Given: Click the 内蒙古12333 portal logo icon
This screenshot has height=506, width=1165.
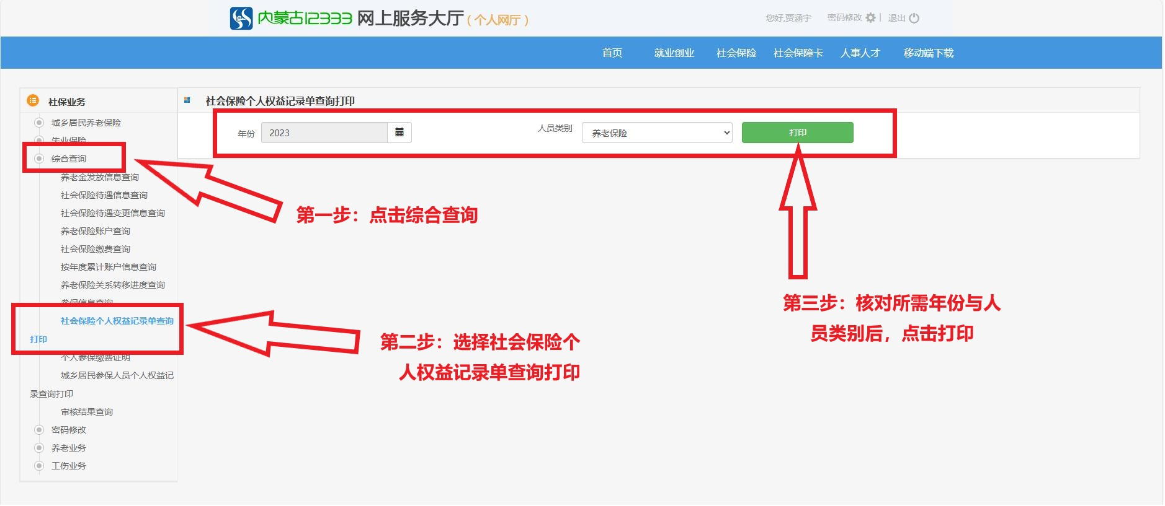Looking at the screenshot, I should 241,19.
